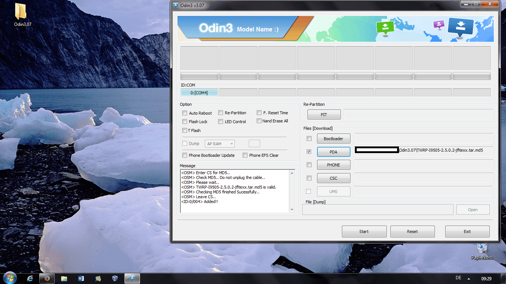Click the CSC file button
This screenshot has height=284, width=506.
click(333, 178)
